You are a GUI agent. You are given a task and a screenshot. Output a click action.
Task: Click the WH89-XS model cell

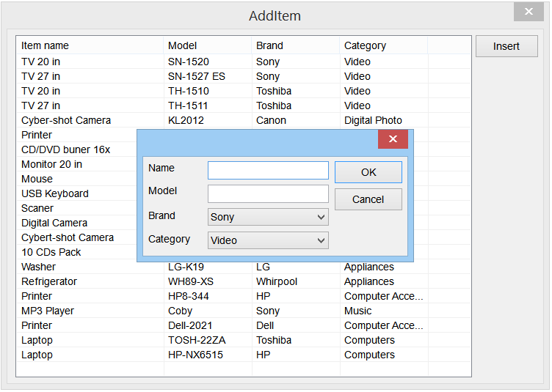coord(190,281)
